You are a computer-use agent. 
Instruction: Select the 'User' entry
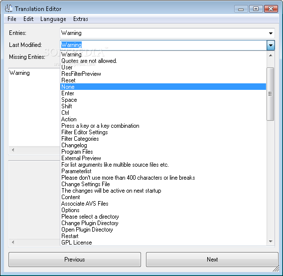pos(163,67)
